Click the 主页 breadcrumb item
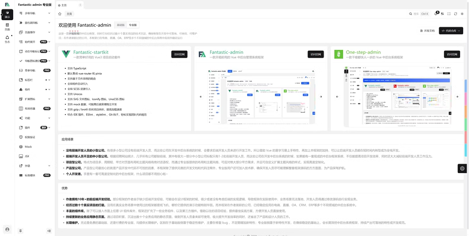 pyautogui.click(x=69, y=14)
